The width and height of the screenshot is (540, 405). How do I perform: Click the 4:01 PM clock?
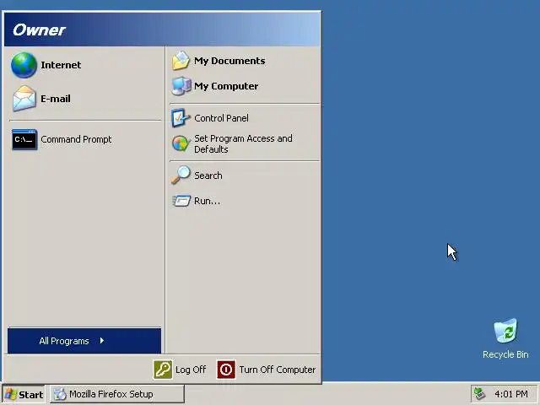tap(511, 394)
